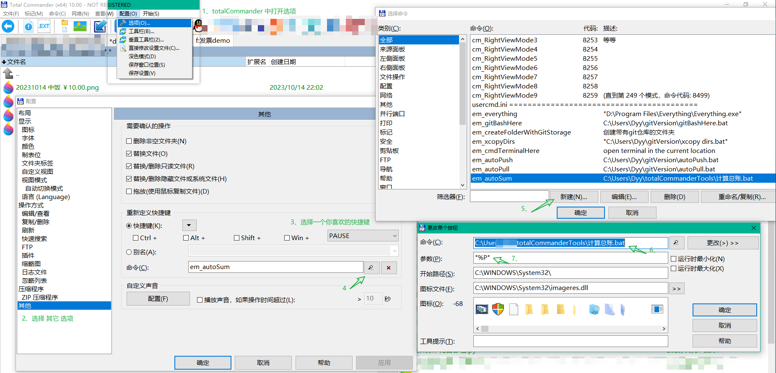Pick the blank document icon in icon list
776x373 pixels.
(514, 309)
